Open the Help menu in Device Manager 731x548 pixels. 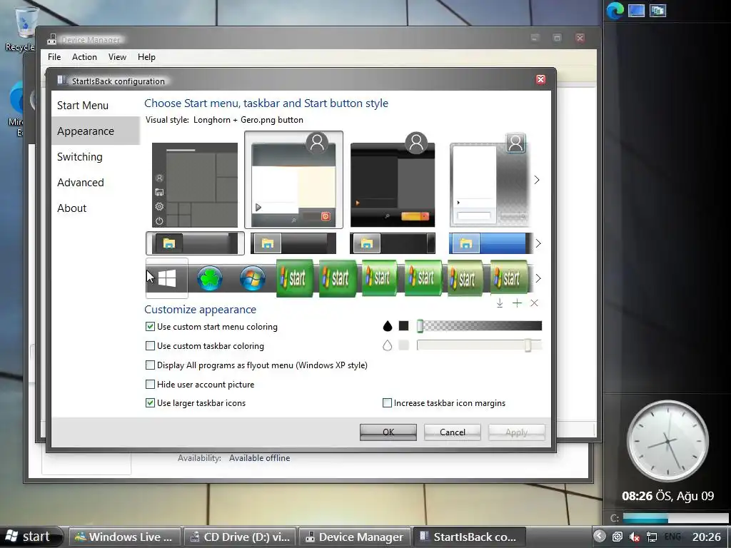pyautogui.click(x=146, y=57)
